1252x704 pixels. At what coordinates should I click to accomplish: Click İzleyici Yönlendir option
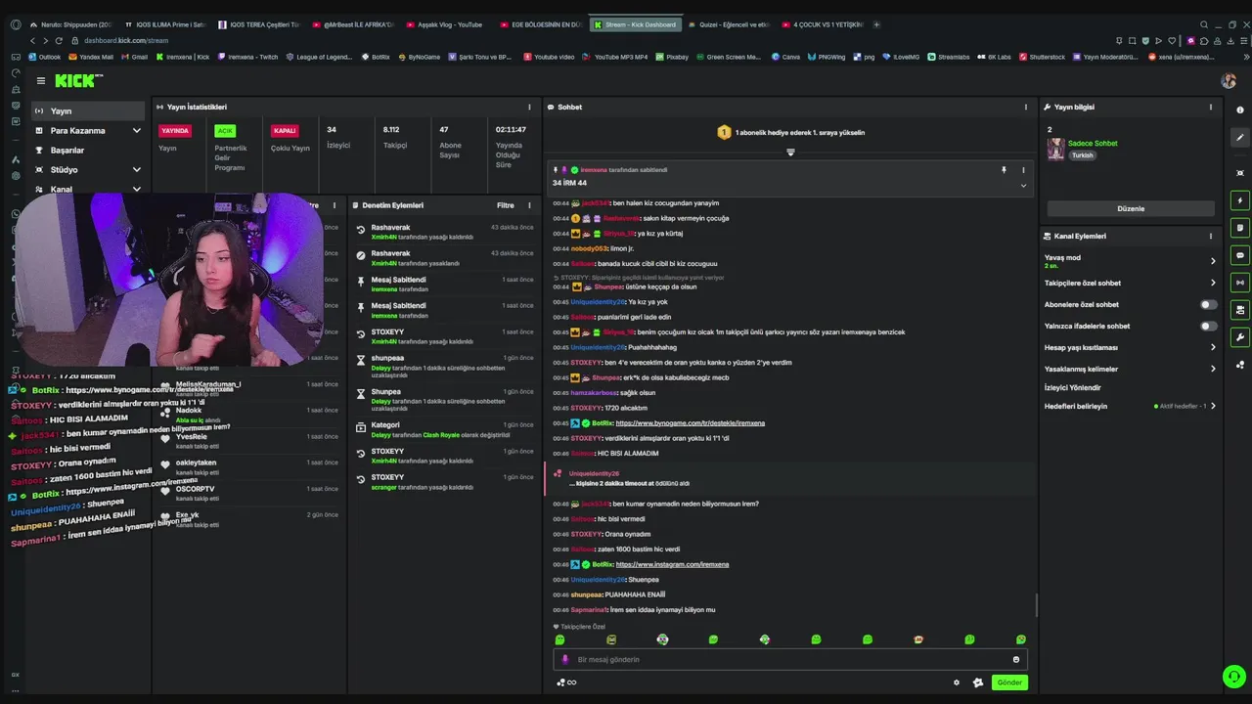point(1072,387)
